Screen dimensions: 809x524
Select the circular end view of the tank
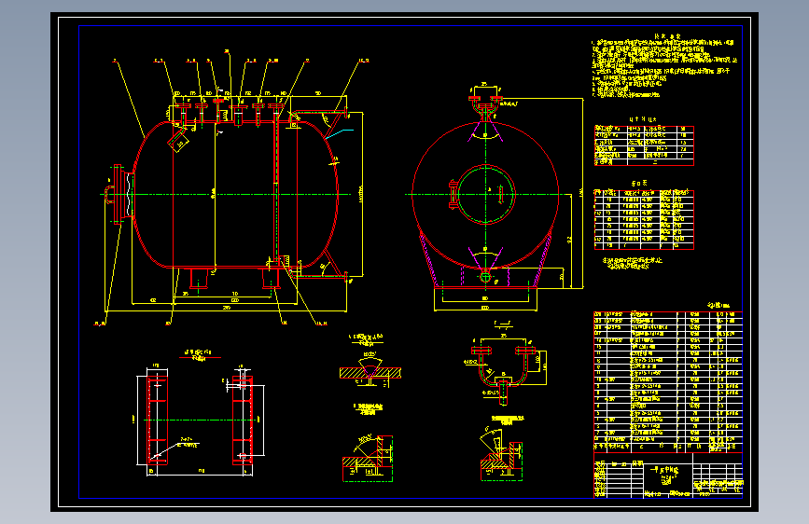[485, 195]
